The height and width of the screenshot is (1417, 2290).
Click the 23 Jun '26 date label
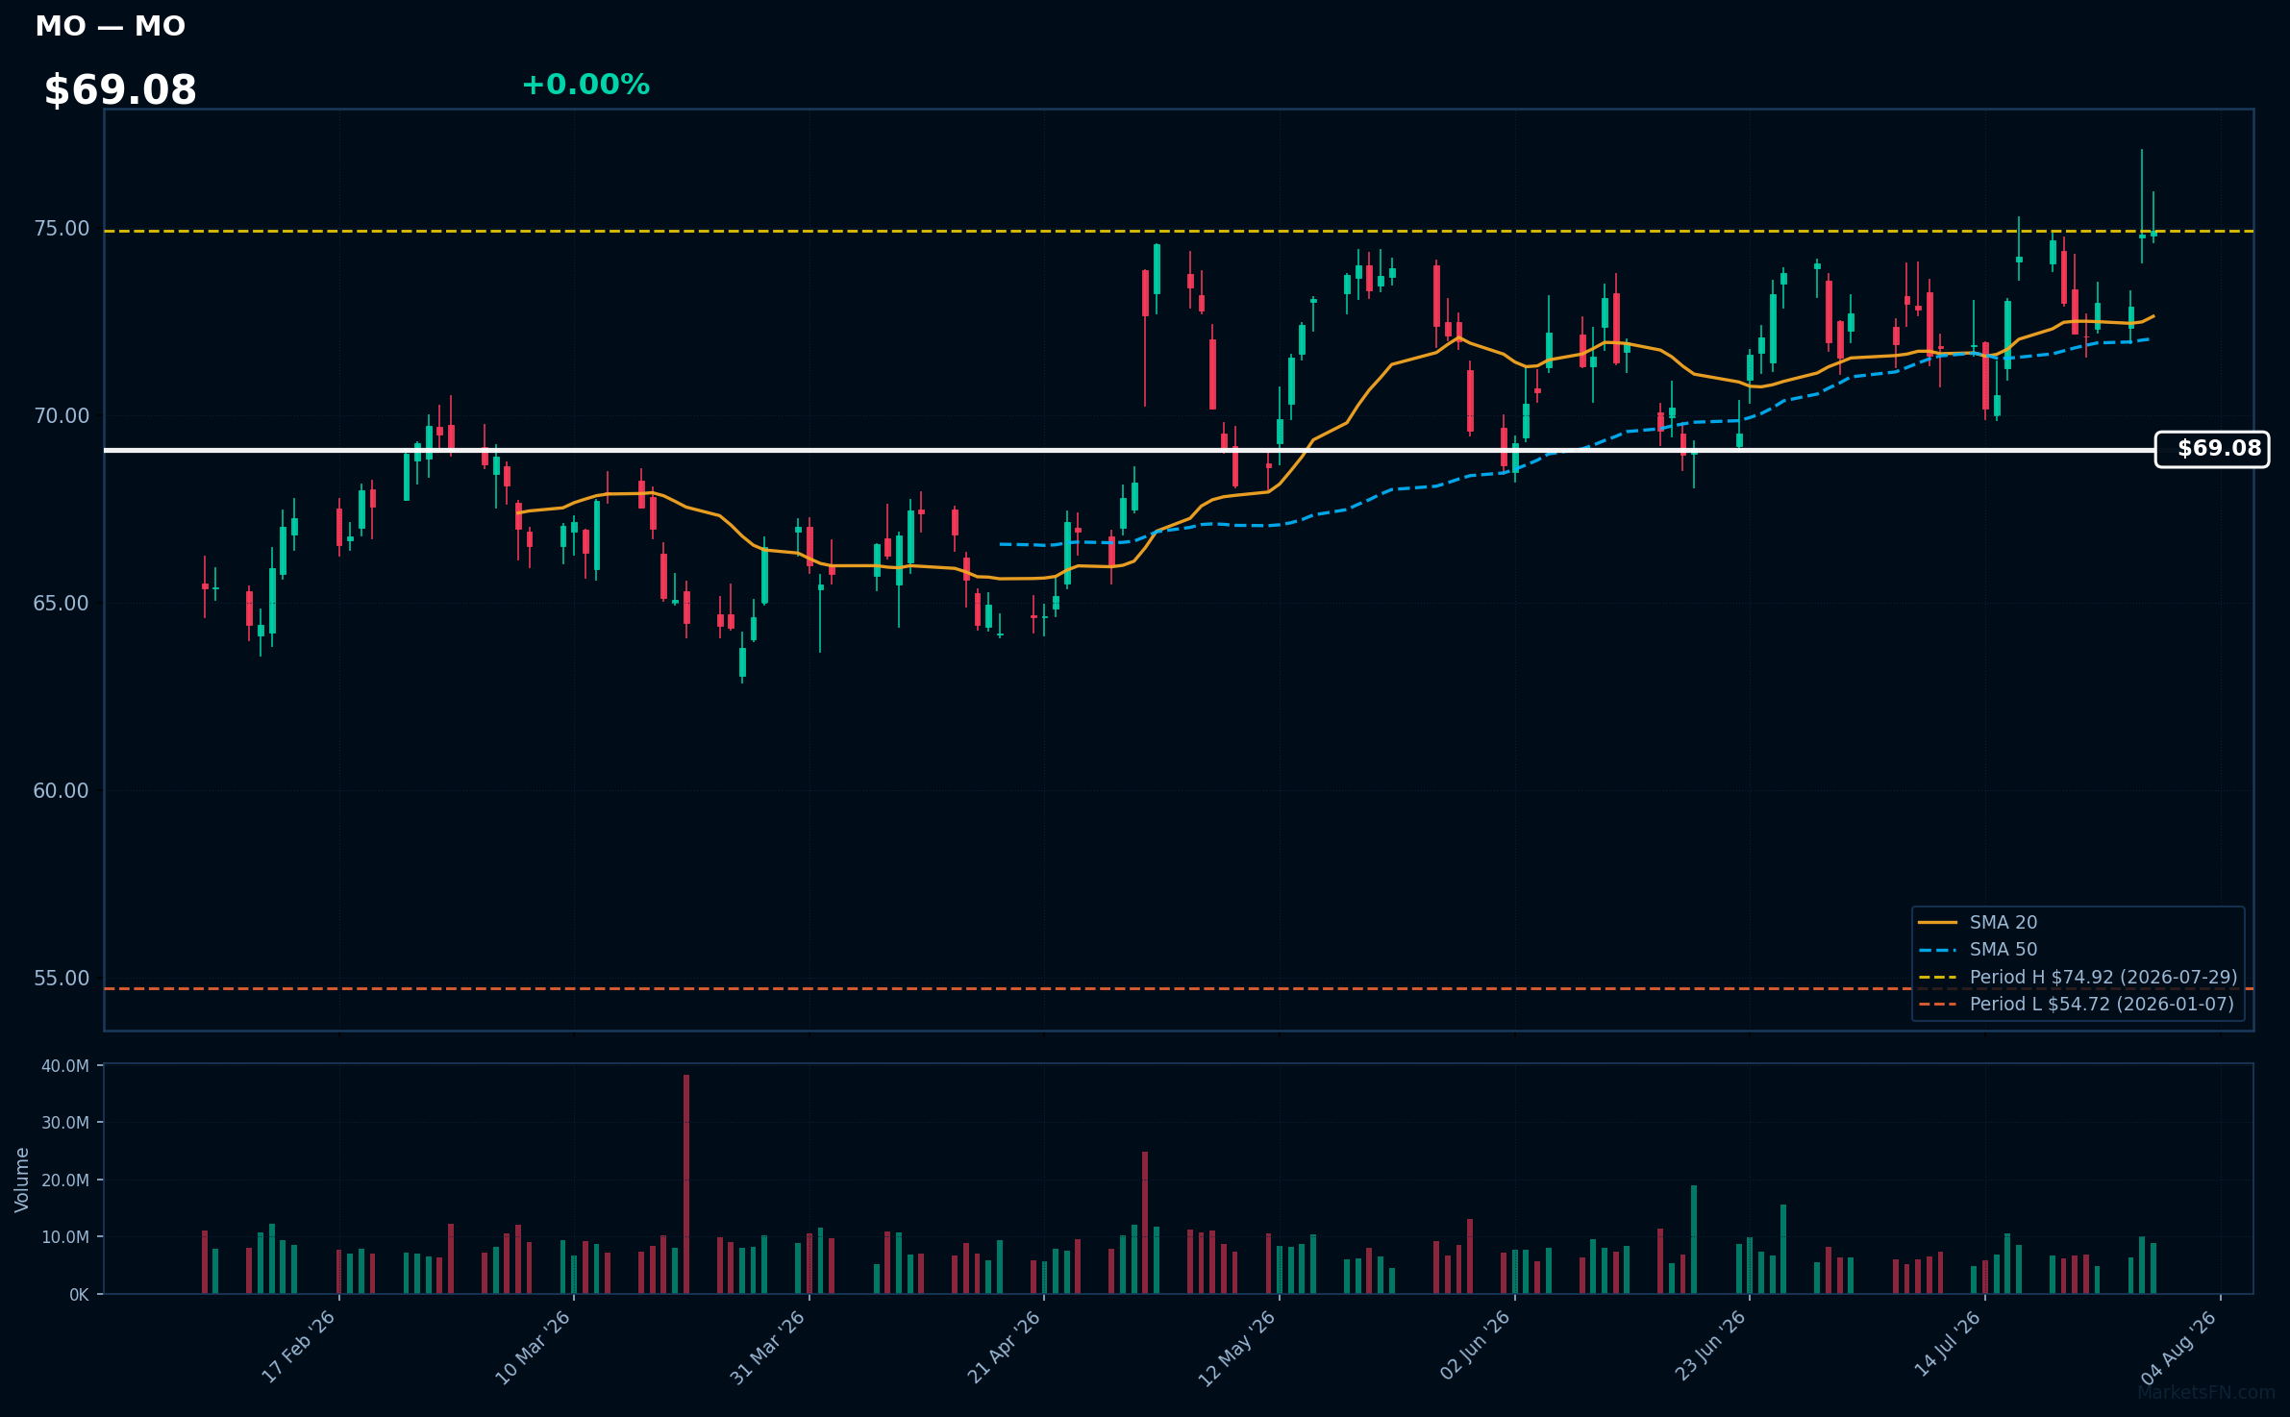pyautogui.click(x=1709, y=1347)
